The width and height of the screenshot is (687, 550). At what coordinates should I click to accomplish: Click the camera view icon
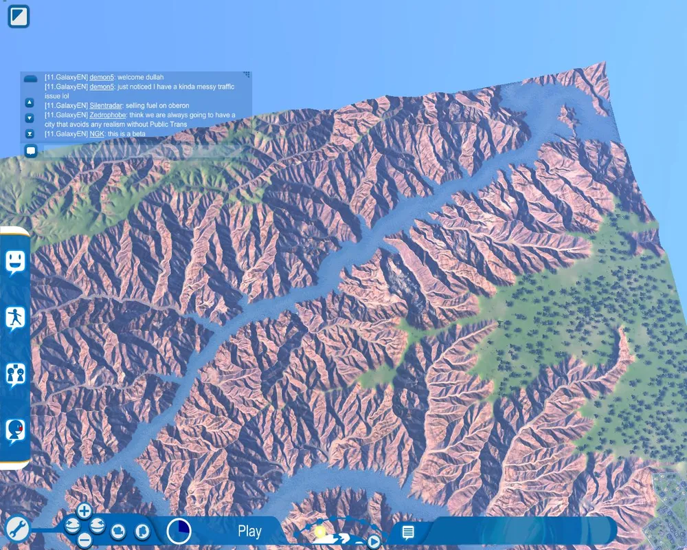(x=118, y=531)
